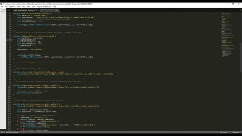Click the Sublime Text title bar icon
Viewport: 242px width, 136px height.
(1, 4)
